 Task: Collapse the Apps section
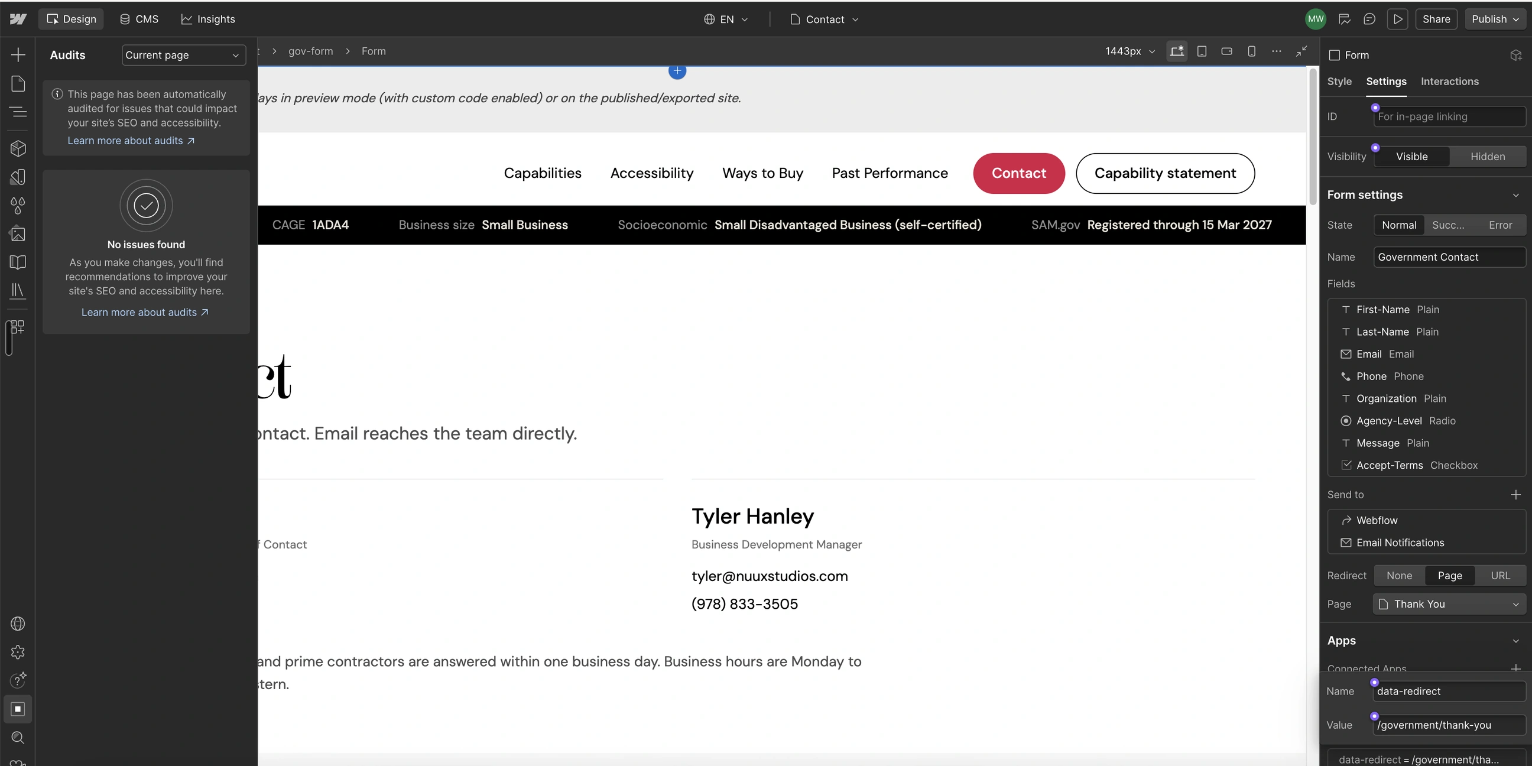[x=1515, y=641]
